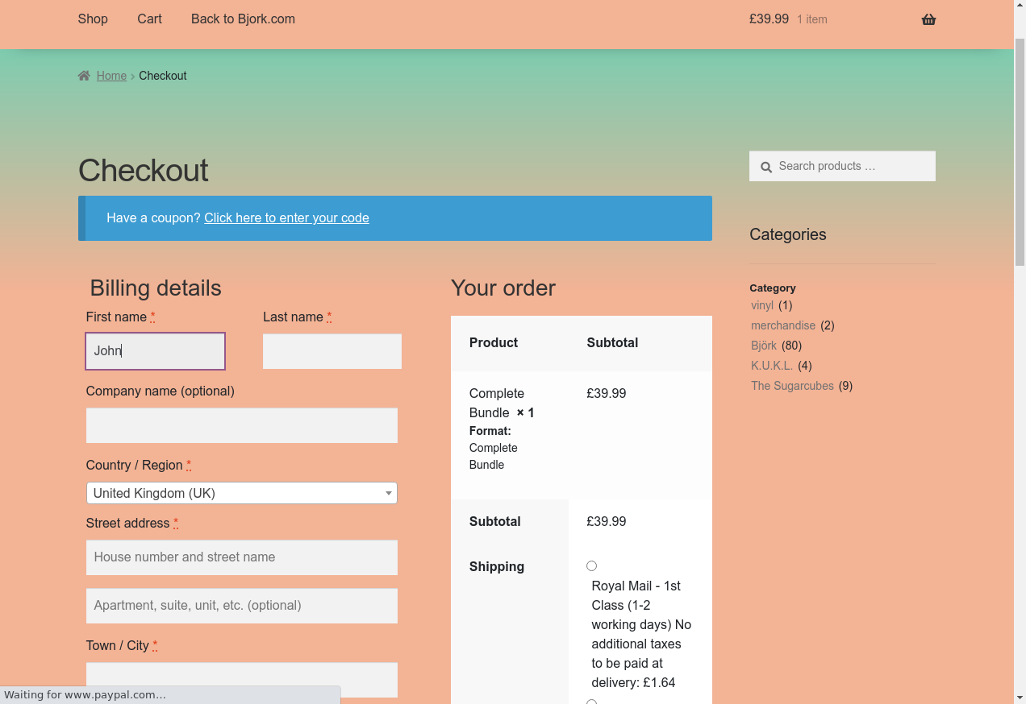This screenshot has width=1026, height=704.
Task: Click the Apartment, suite, unit field
Action: tap(241, 606)
